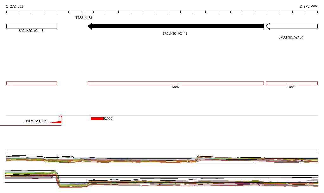Screen dimensions: 324x193
Task: Click the lacG label text
Action: click(175, 87)
